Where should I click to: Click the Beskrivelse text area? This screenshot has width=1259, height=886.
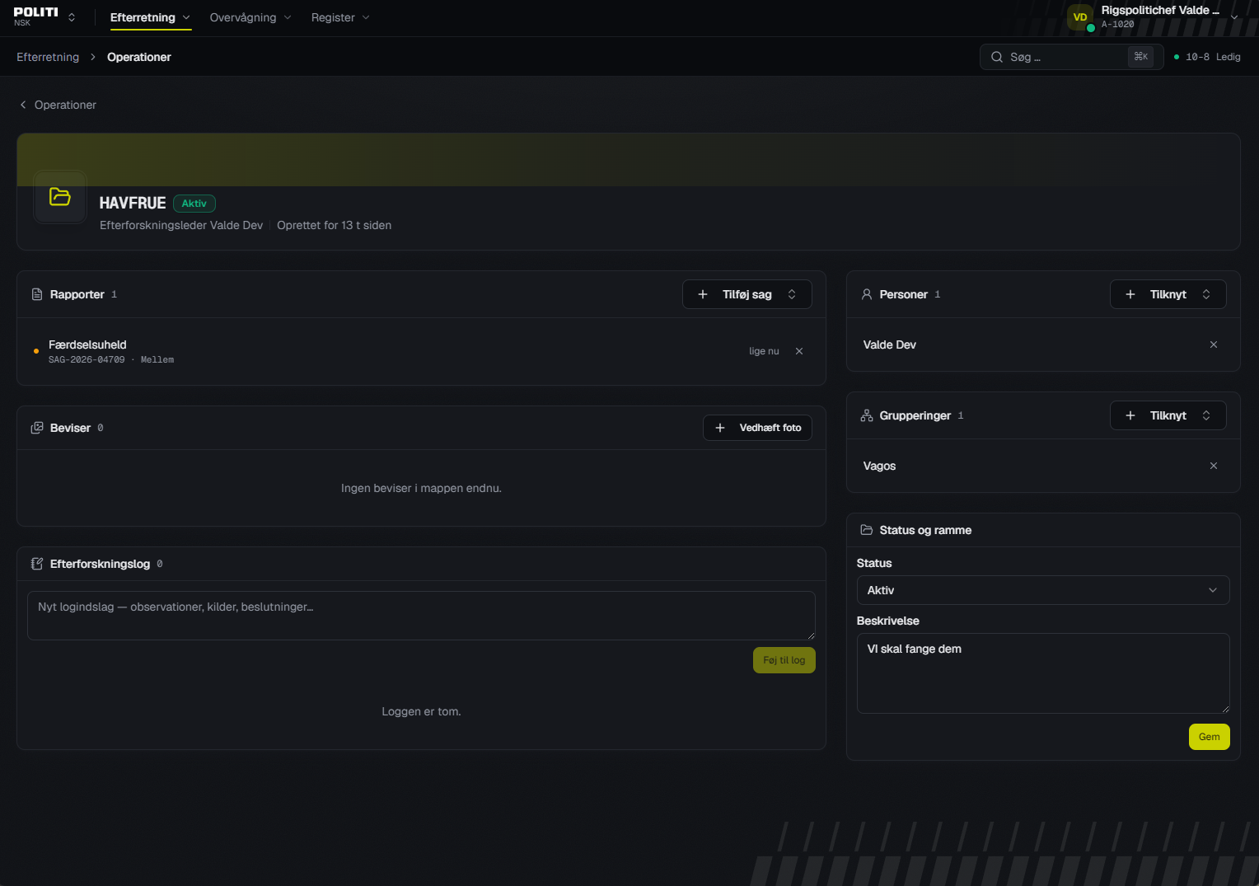click(x=1043, y=673)
